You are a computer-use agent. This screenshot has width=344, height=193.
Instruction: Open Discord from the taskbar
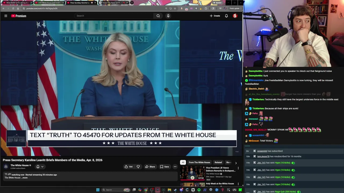(181, 190)
